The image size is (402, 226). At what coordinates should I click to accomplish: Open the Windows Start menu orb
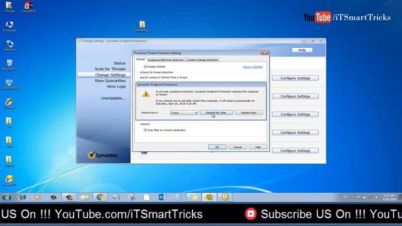(7, 197)
